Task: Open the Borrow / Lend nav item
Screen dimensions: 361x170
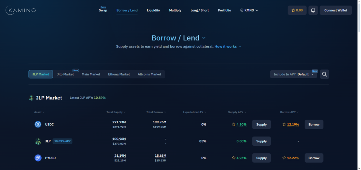Action: pos(127,10)
